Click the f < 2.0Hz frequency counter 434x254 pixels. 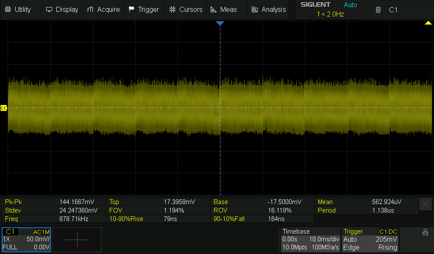pyautogui.click(x=331, y=14)
